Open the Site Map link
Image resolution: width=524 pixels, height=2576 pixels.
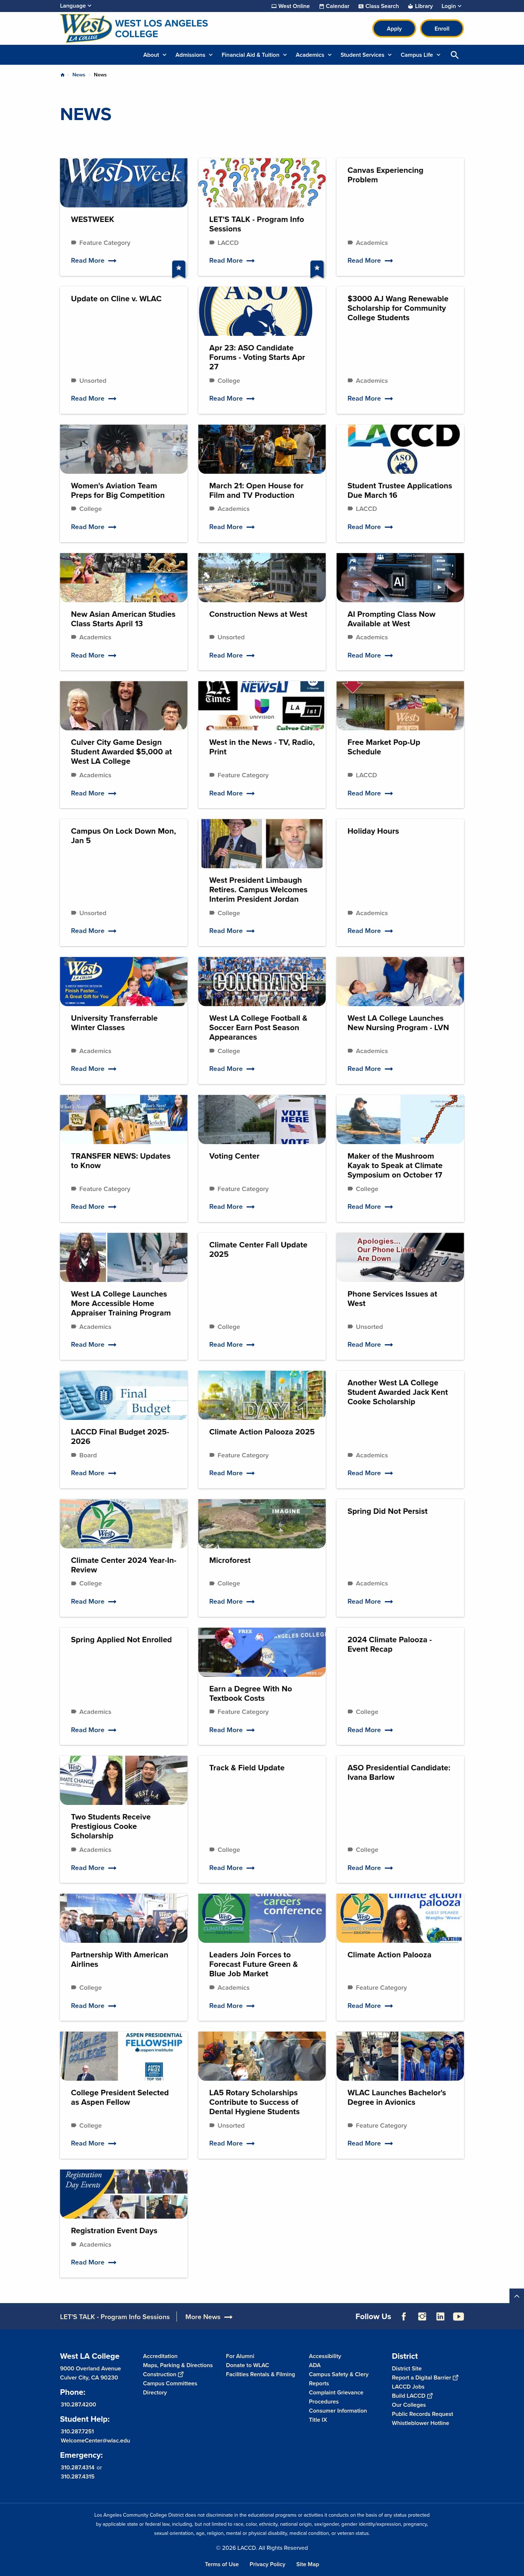pyautogui.click(x=307, y=2564)
